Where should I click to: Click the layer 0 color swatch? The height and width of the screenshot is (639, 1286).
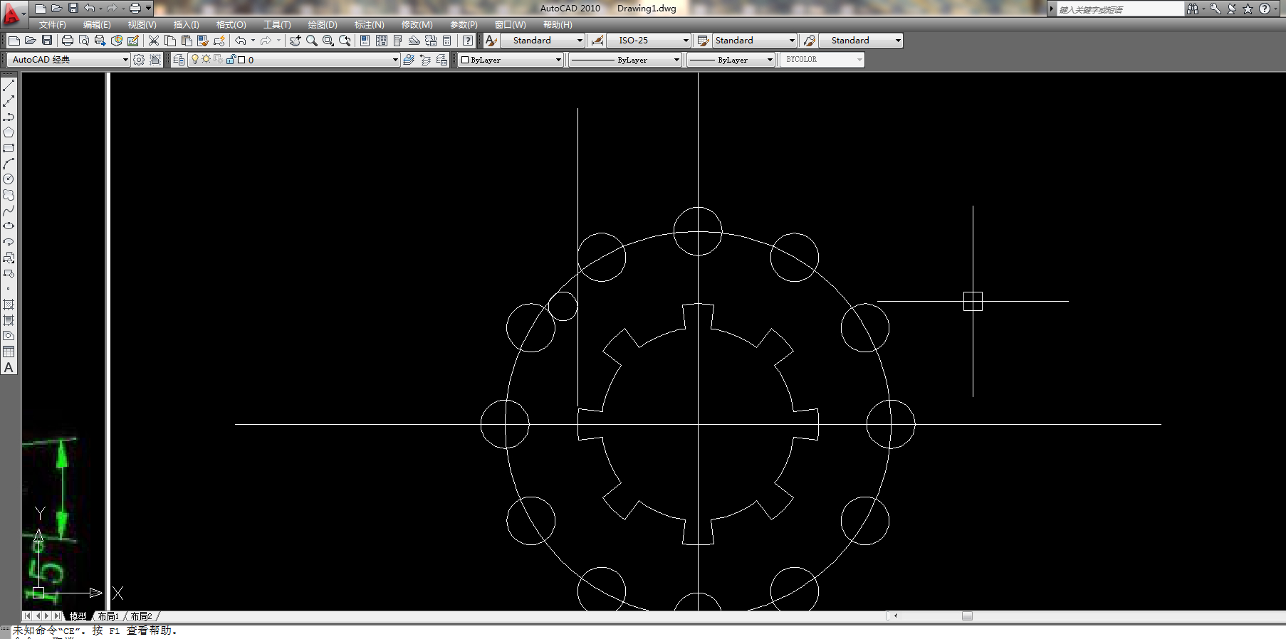241,60
